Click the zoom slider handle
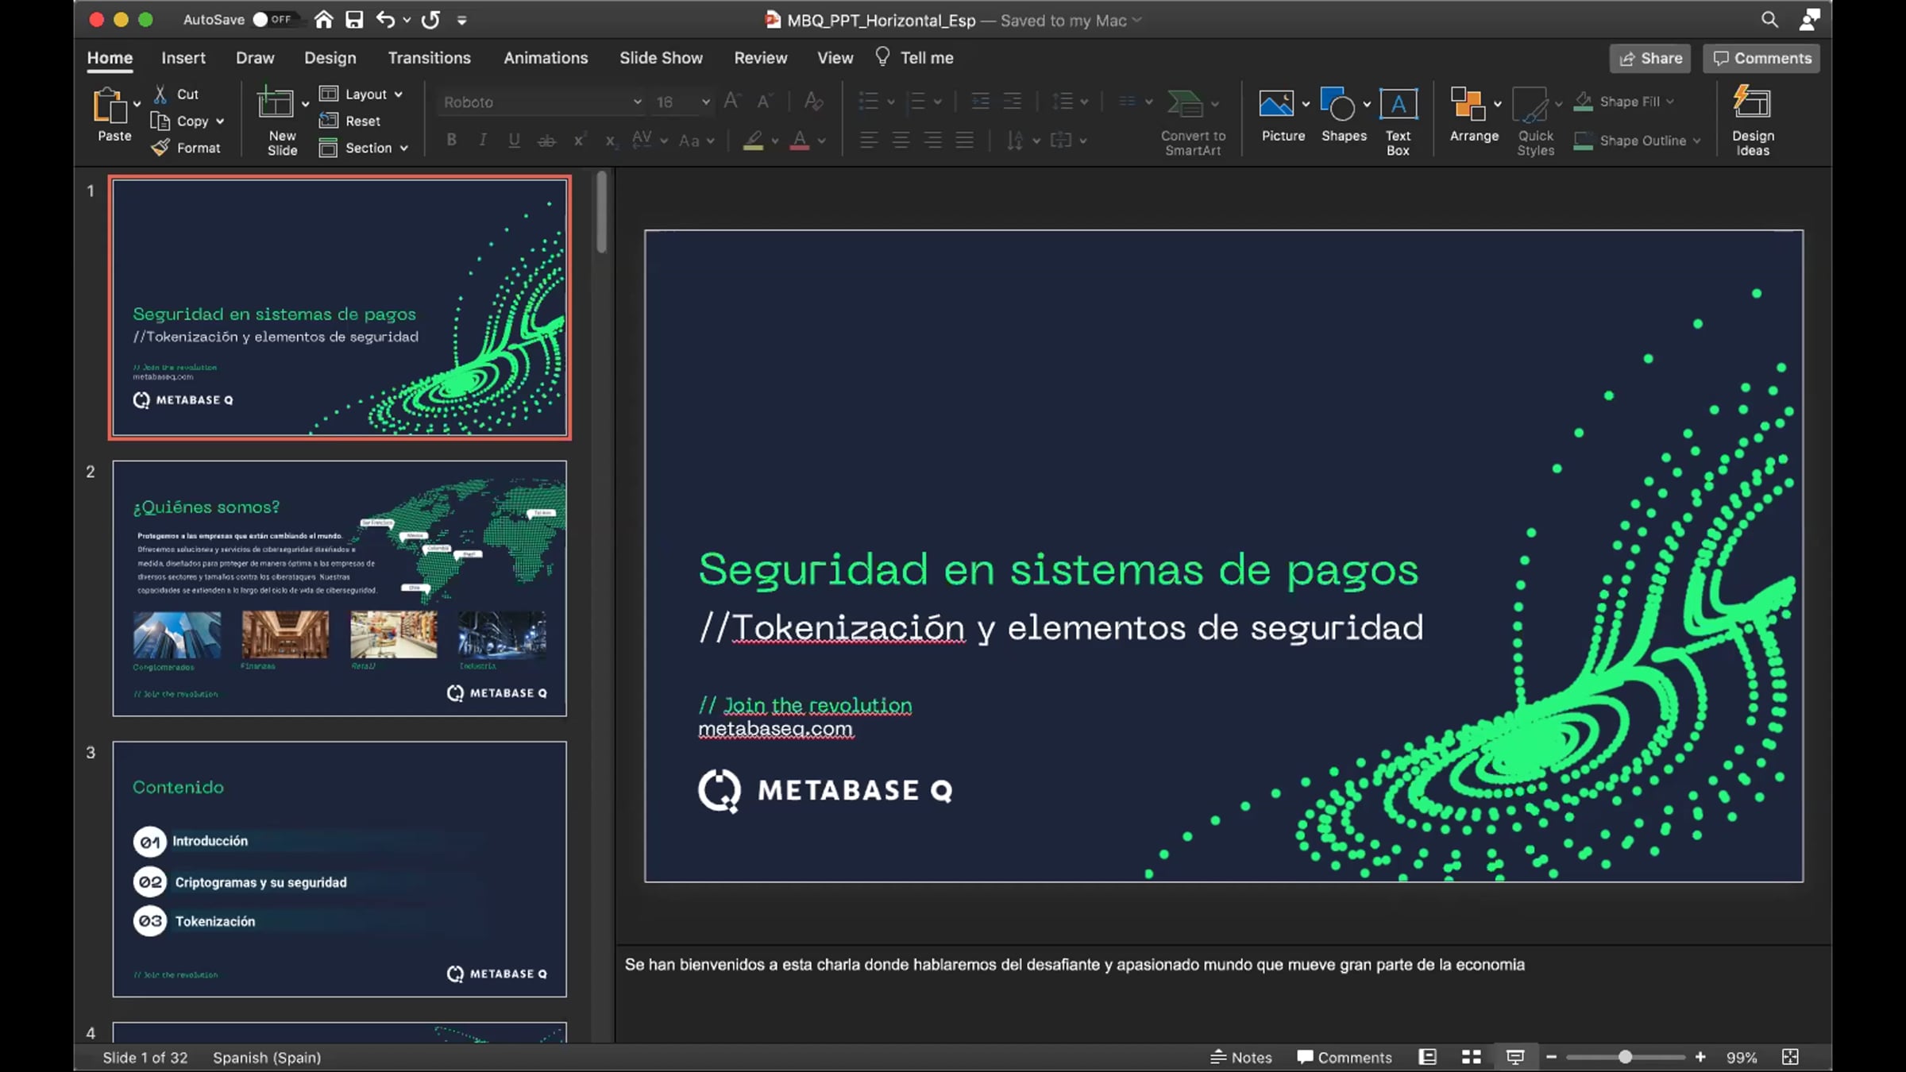The height and width of the screenshot is (1072, 1906). [1625, 1057]
